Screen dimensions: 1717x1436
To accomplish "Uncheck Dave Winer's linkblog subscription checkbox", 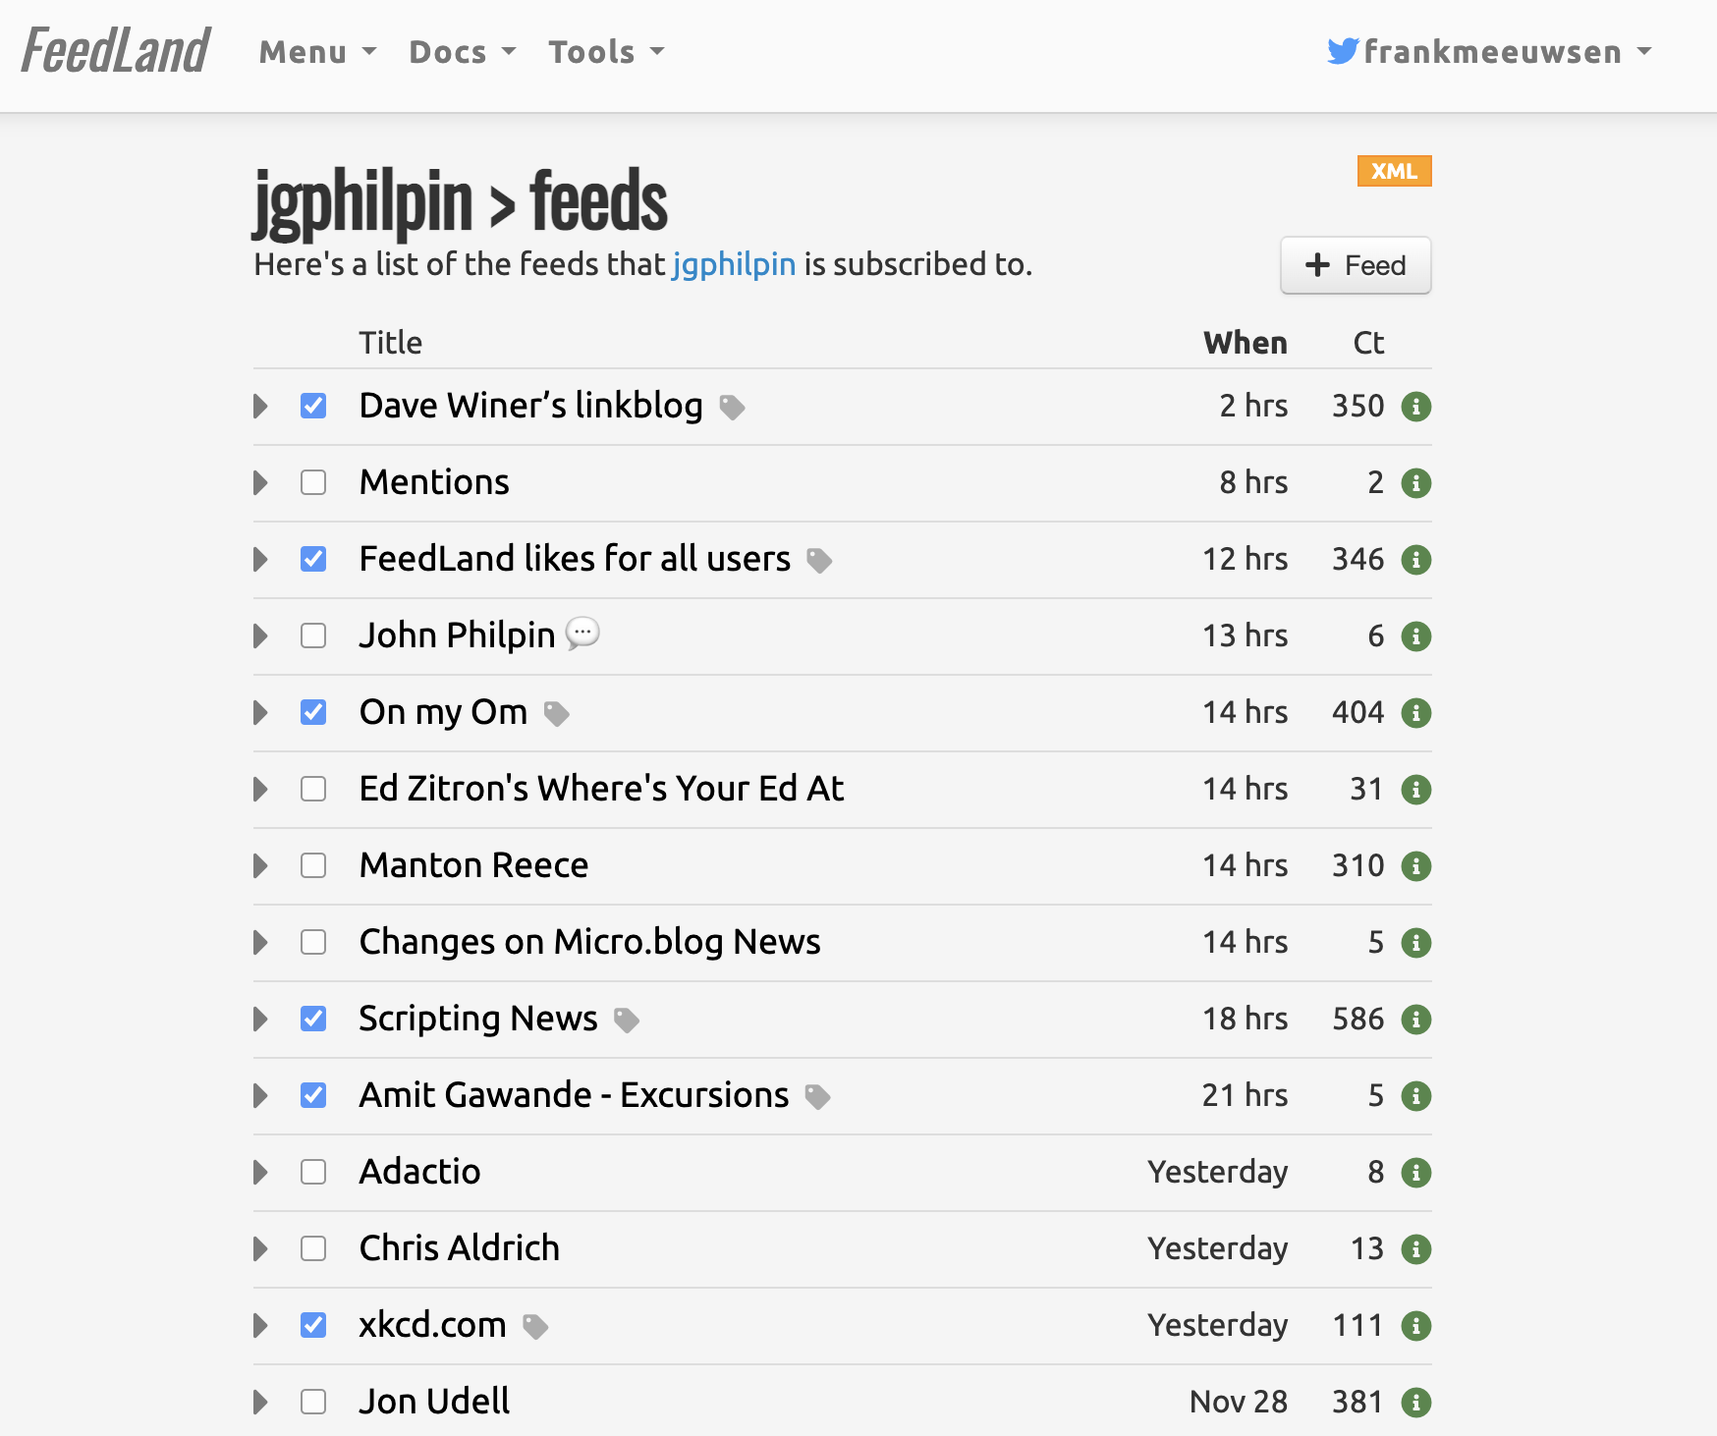I will click(x=313, y=406).
